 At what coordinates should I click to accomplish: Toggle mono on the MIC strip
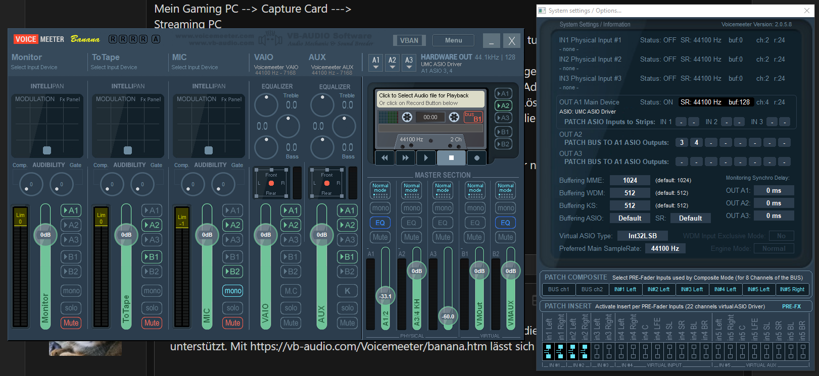click(x=233, y=291)
